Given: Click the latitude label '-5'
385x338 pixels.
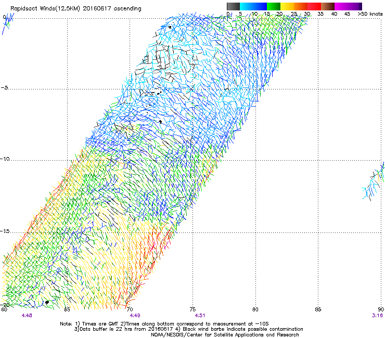Looking at the screenshot, I should 4,88.
